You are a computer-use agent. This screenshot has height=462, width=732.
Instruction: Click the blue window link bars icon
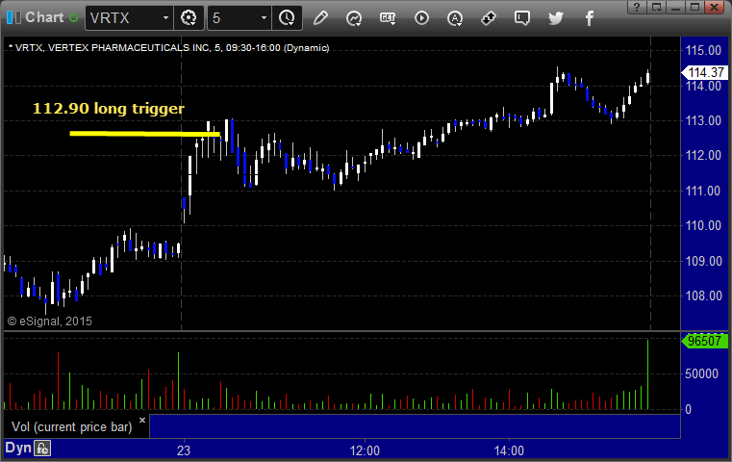(13, 18)
